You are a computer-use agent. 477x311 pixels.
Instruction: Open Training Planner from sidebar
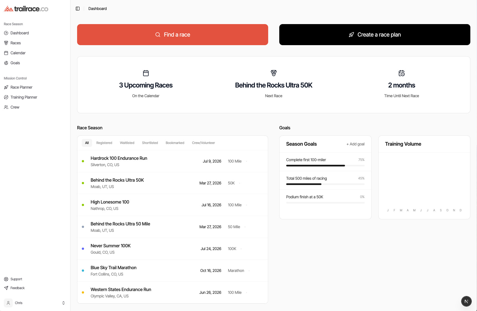coord(24,97)
